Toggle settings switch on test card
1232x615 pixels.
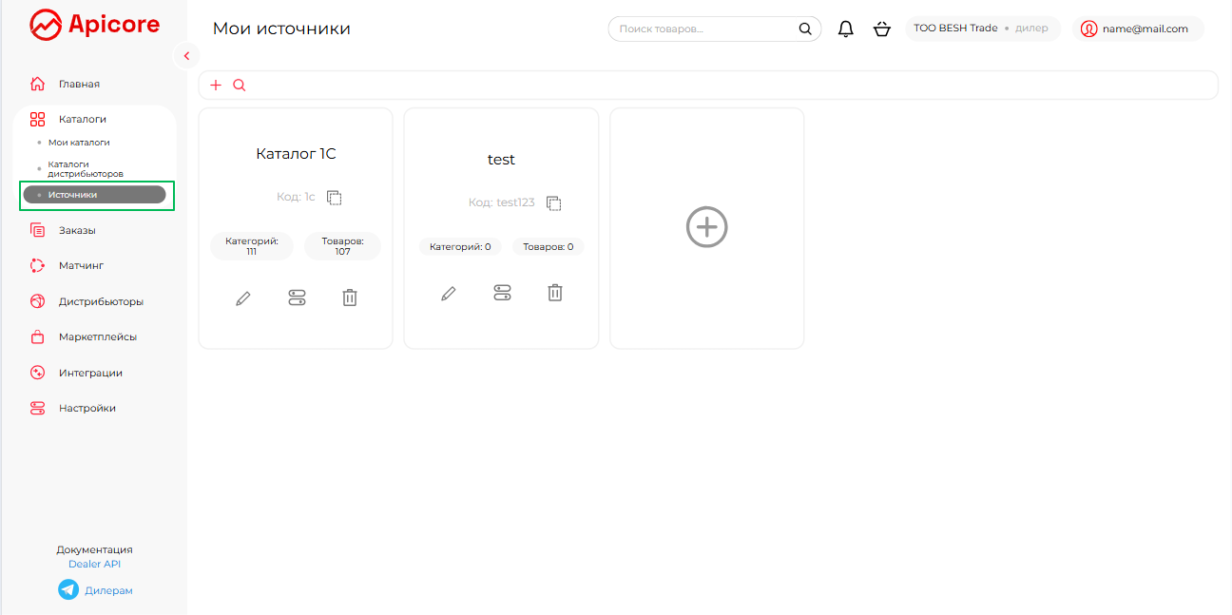pyautogui.click(x=502, y=293)
